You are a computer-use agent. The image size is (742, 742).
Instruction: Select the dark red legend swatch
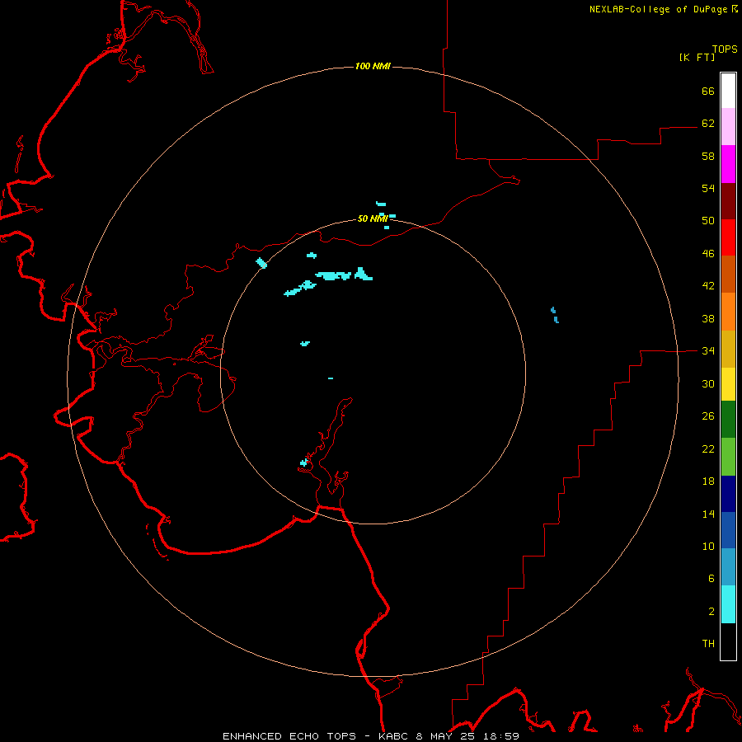coord(728,201)
